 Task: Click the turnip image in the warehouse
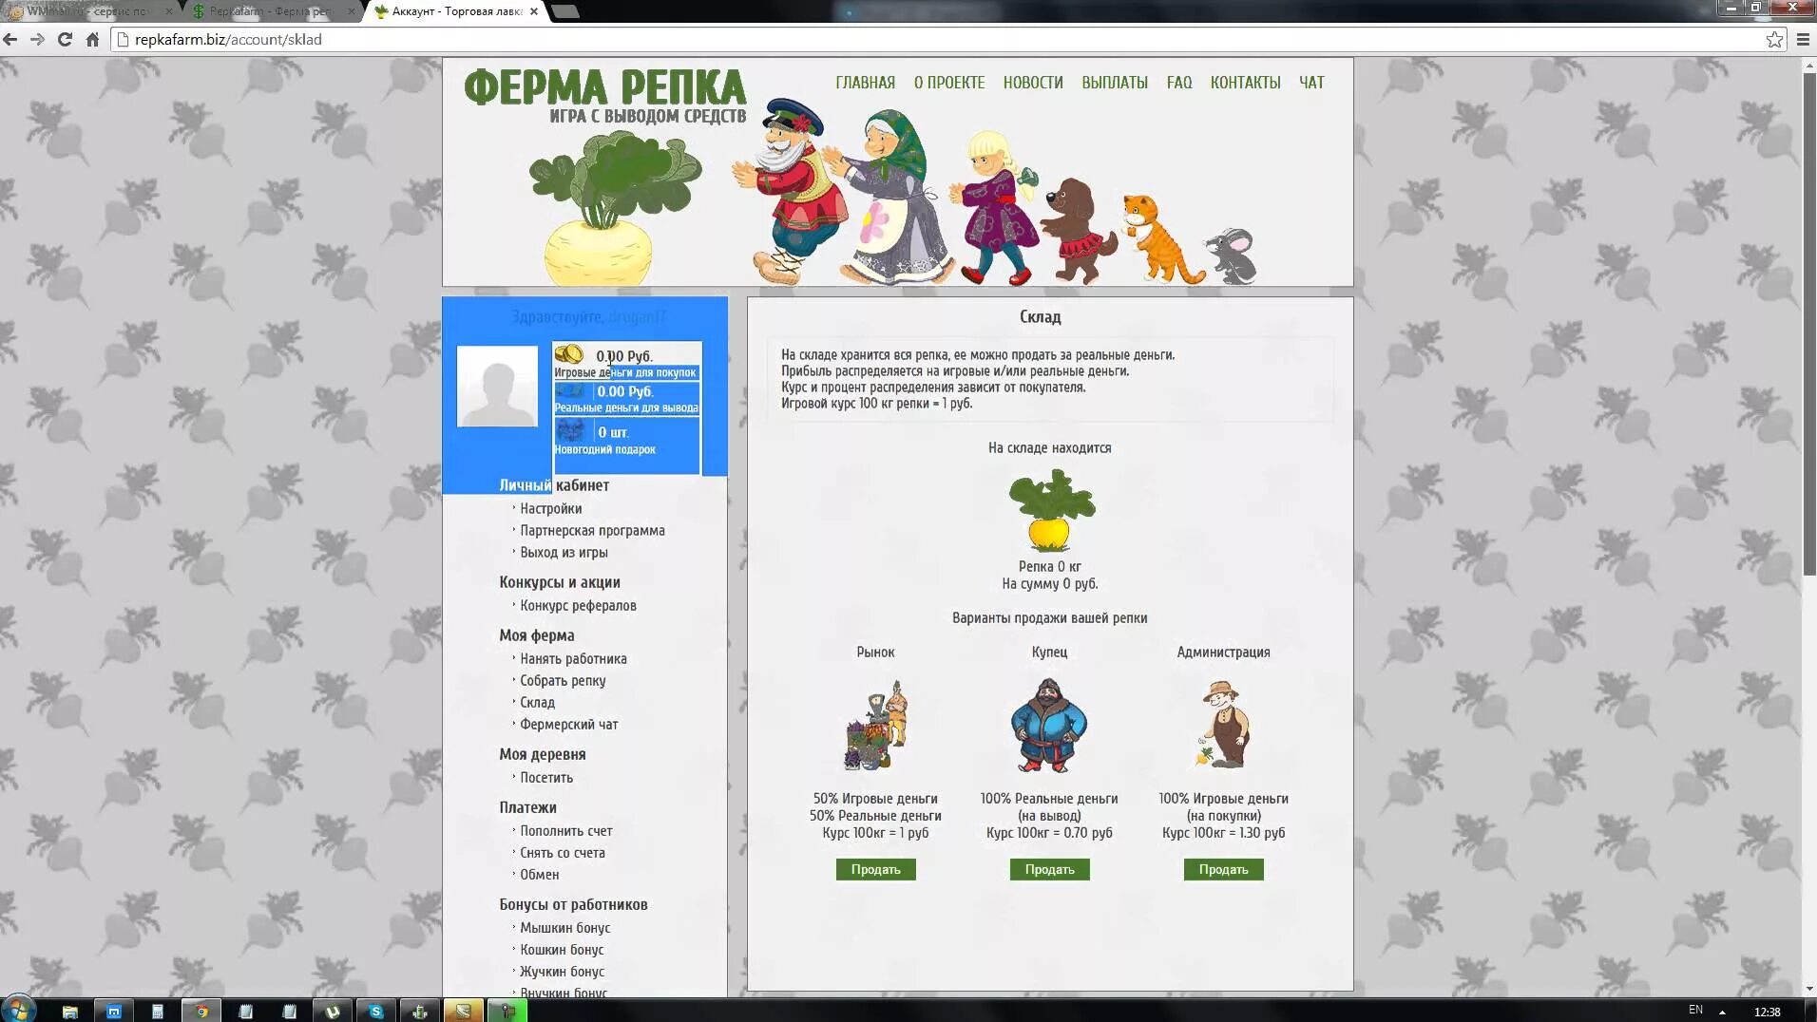click(x=1051, y=511)
